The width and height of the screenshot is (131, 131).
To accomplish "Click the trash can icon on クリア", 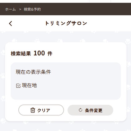I will pyautogui.click(x=33, y=110).
